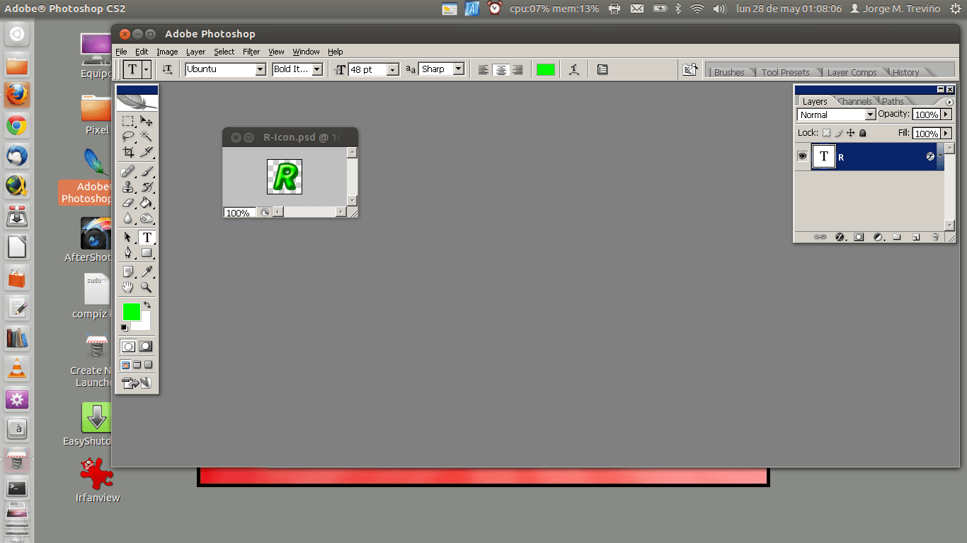The image size is (967, 543).
Task: Toggle lock image pixels
Action: pyautogui.click(x=838, y=133)
